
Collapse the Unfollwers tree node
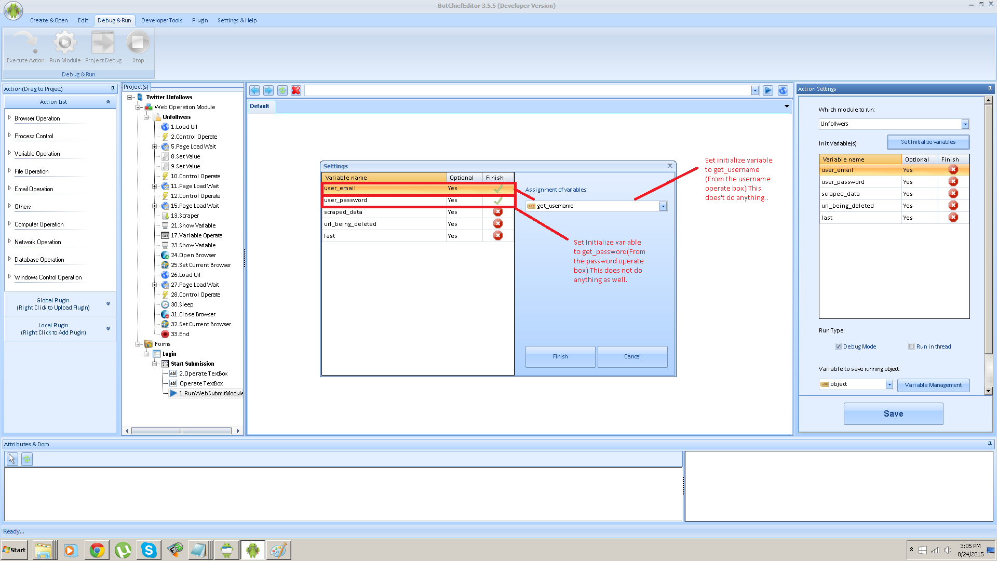147,117
